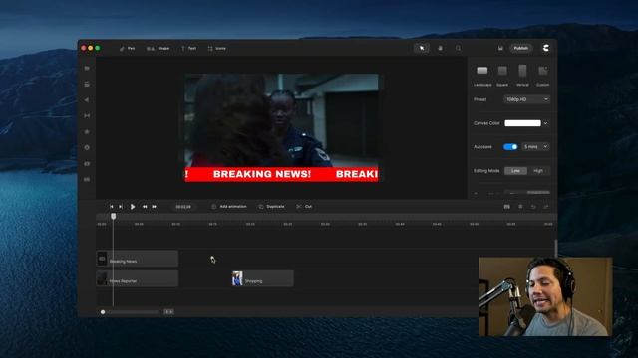This screenshot has height=358, width=638.
Task: Set Editing Mode to Low
Action: (x=515, y=171)
